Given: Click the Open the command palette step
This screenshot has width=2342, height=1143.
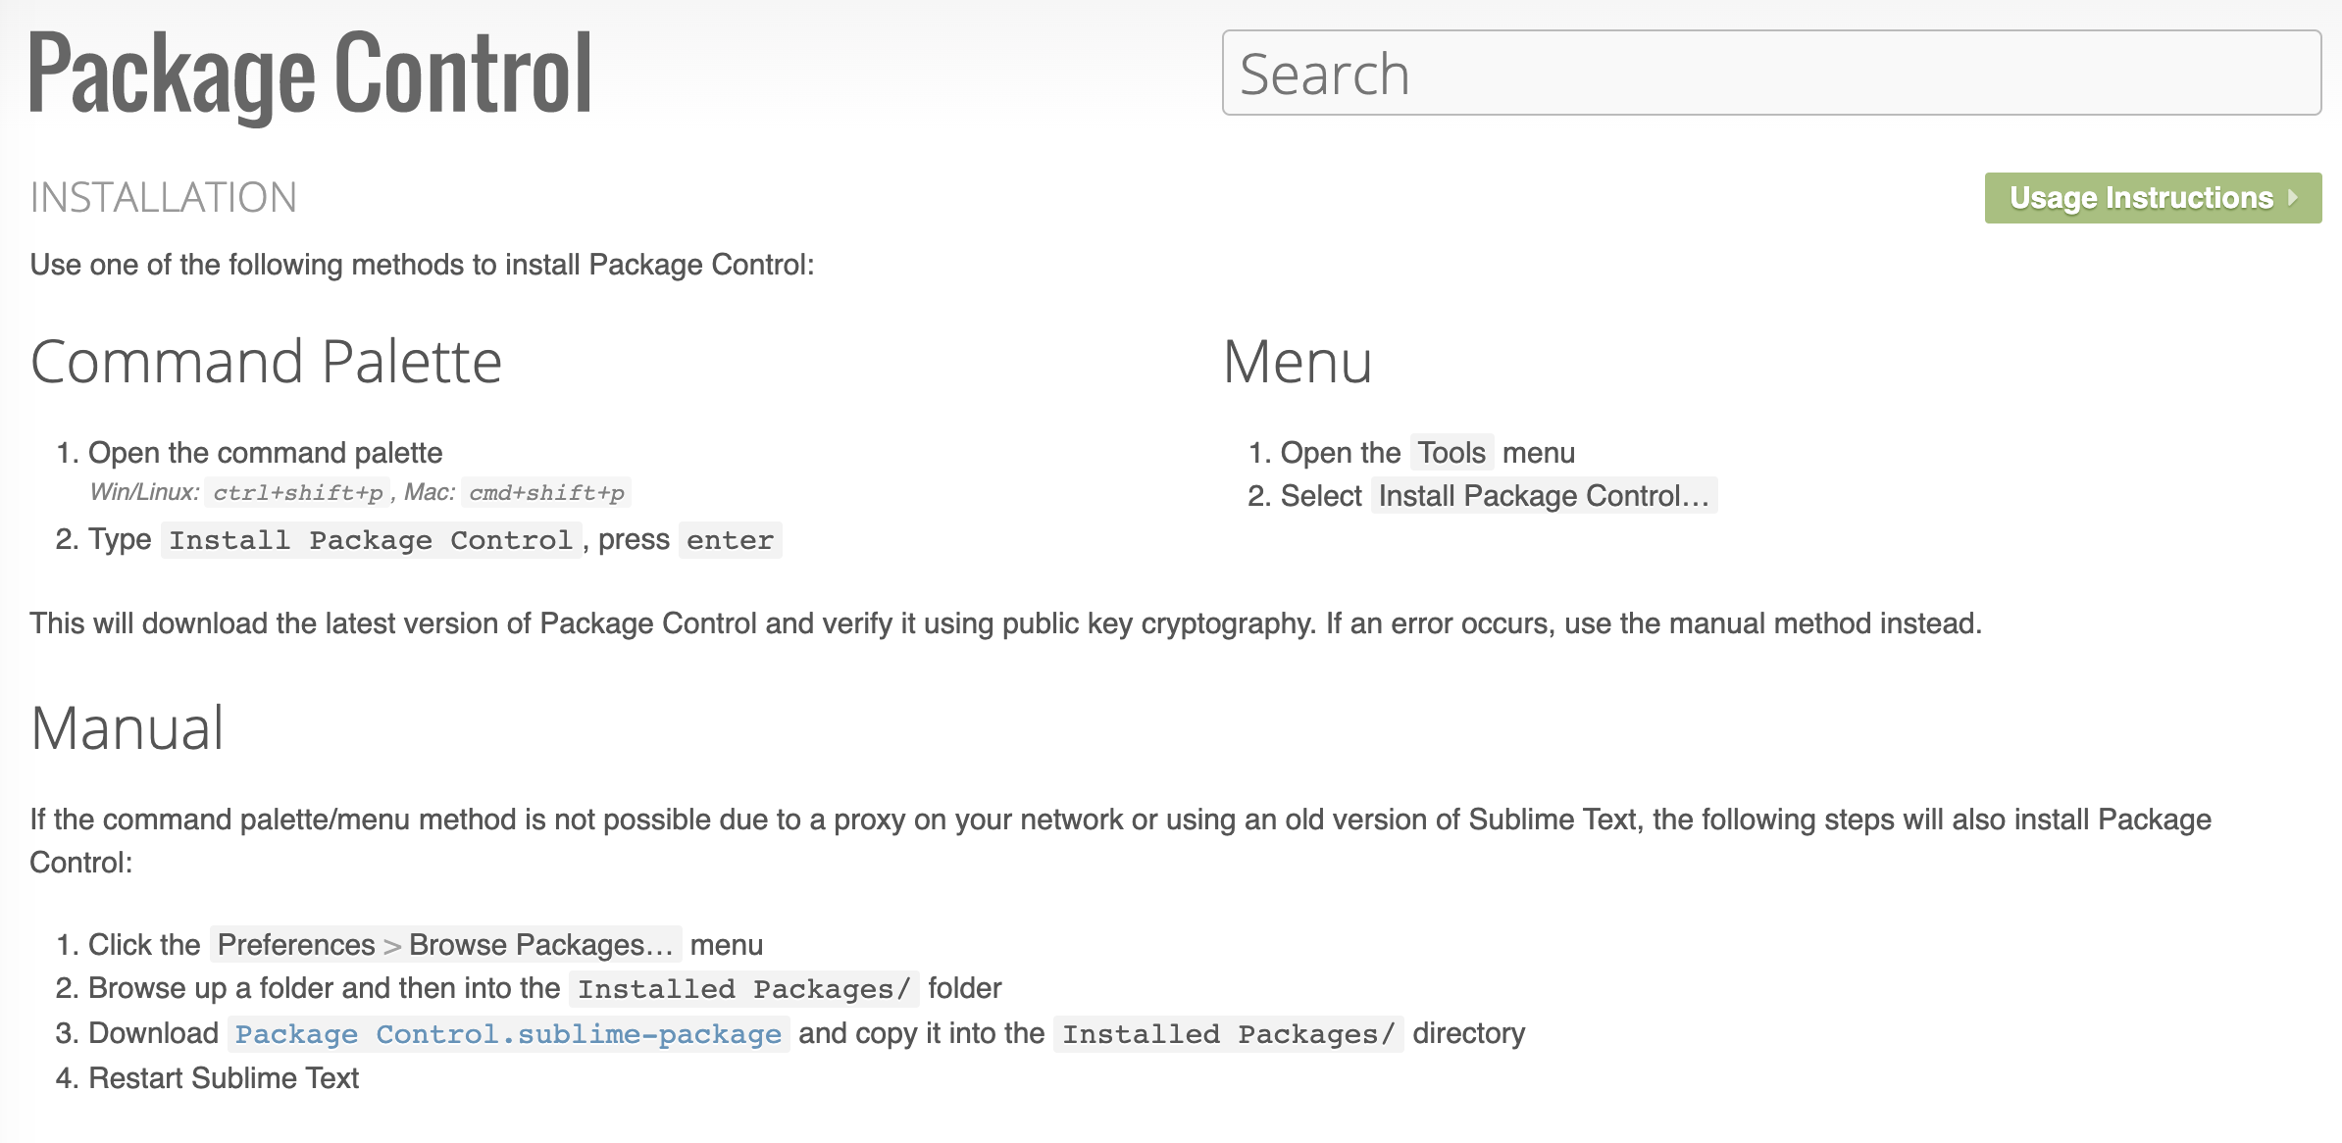Looking at the screenshot, I should [x=265, y=453].
